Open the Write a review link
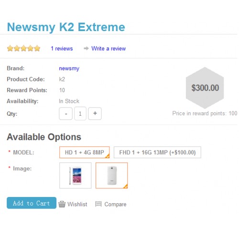 [x=109, y=48]
